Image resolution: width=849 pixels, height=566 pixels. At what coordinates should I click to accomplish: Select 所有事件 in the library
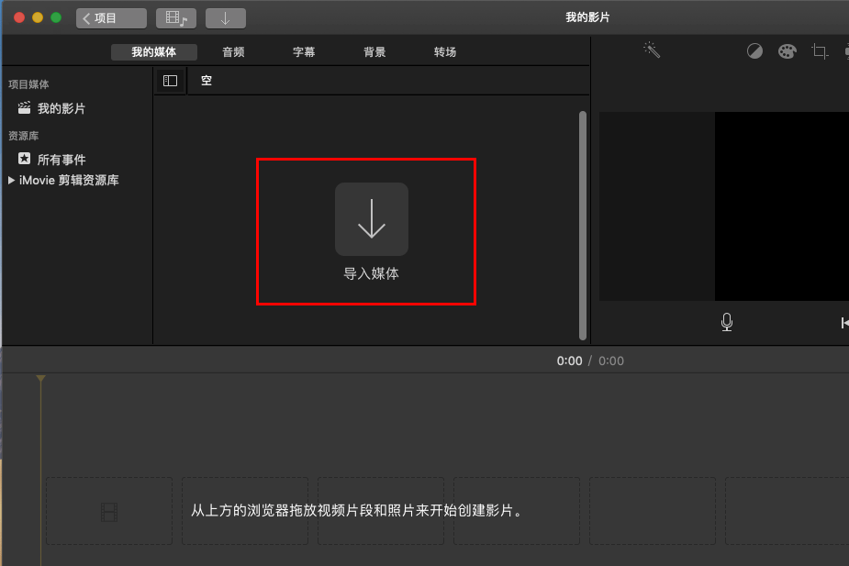[61, 160]
